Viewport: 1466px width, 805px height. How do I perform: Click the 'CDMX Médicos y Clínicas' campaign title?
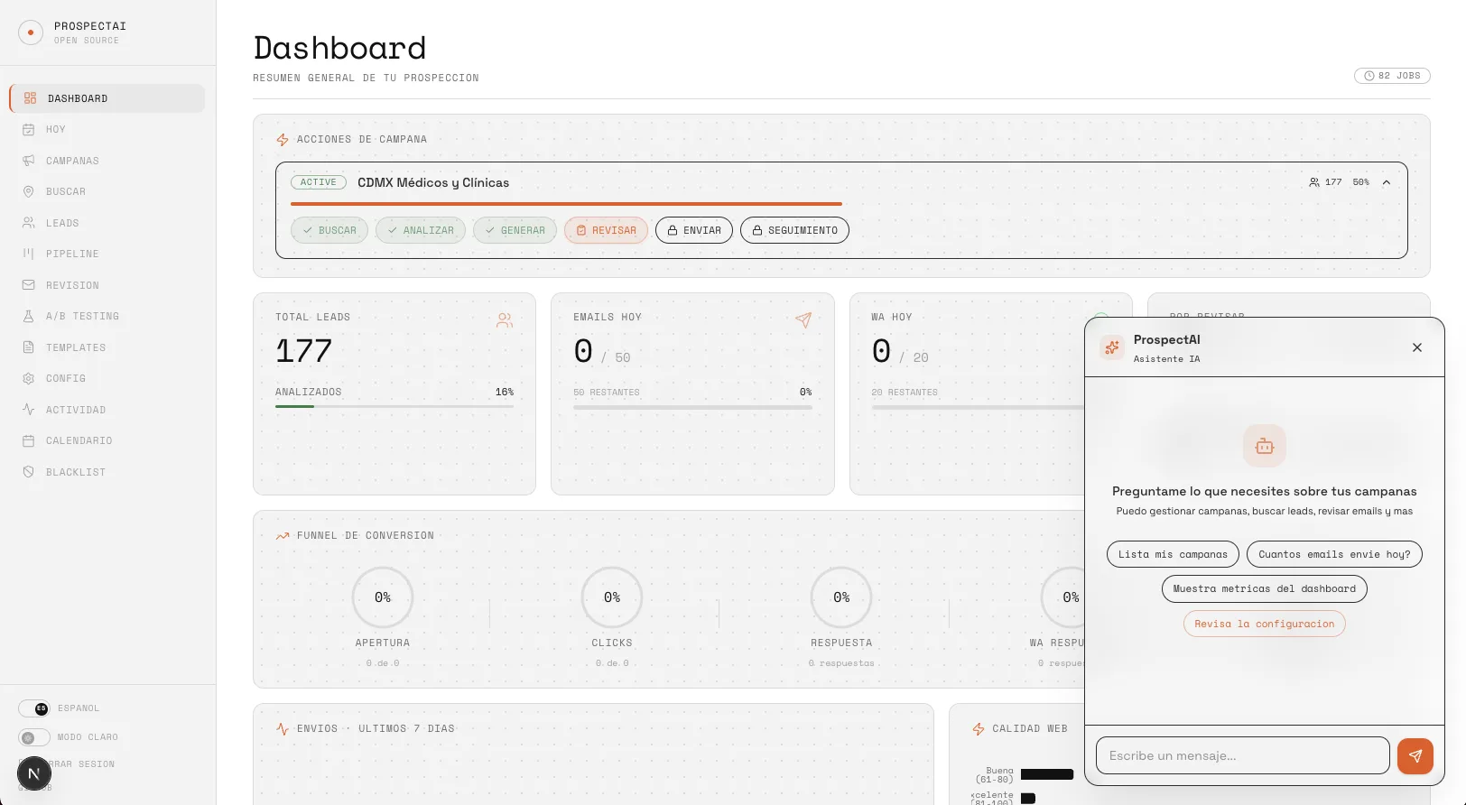(x=433, y=182)
